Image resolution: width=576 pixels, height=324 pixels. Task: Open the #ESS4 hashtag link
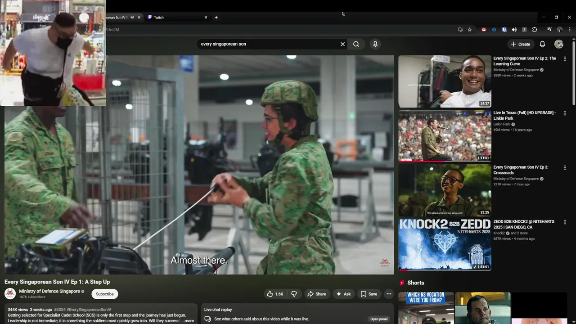(x=59, y=310)
